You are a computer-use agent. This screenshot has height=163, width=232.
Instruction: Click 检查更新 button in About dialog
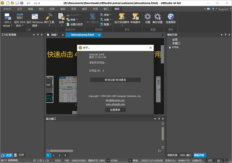coord(115,110)
